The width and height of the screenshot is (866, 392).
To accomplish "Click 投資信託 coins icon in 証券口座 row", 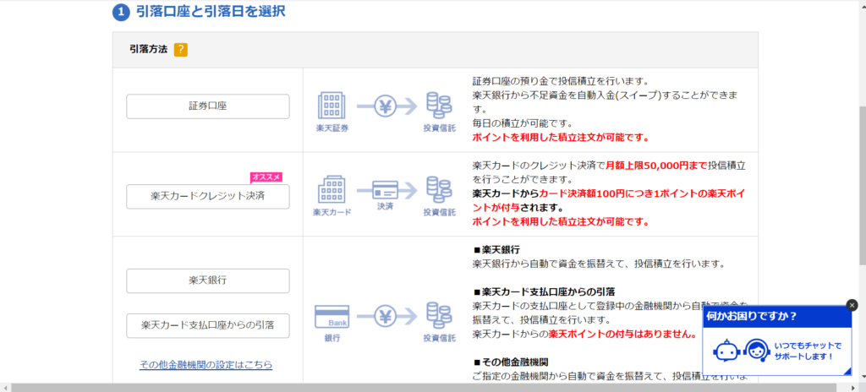I will pos(440,106).
